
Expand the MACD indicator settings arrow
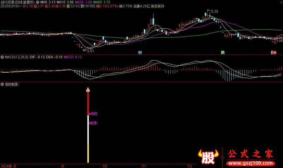2,57
